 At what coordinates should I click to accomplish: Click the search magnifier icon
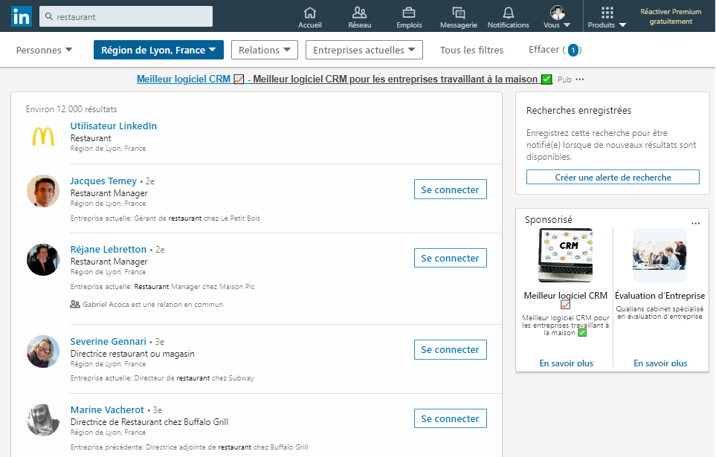(x=49, y=16)
